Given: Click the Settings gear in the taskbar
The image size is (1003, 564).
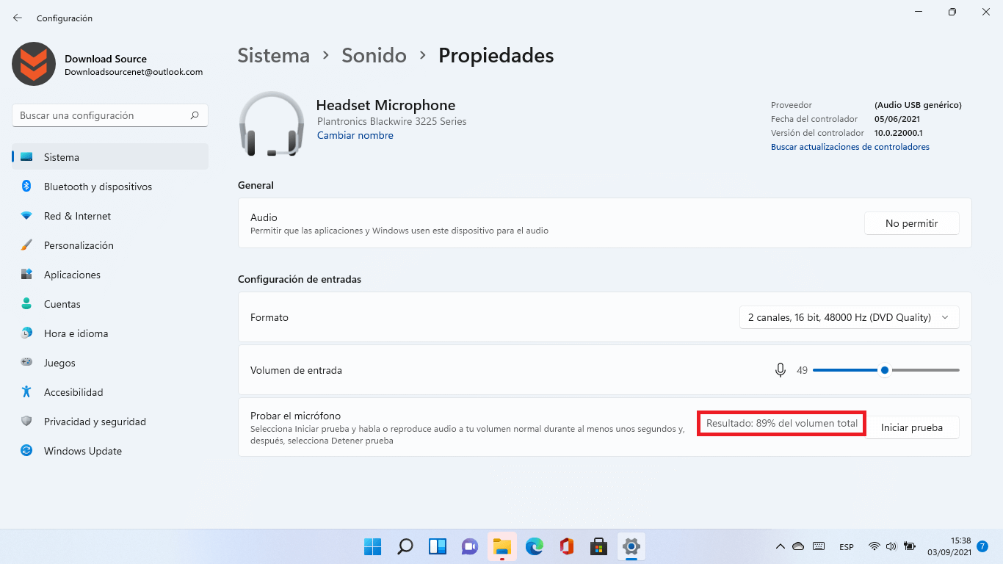Looking at the screenshot, I should pyautogui.click(x=631, y=546).
